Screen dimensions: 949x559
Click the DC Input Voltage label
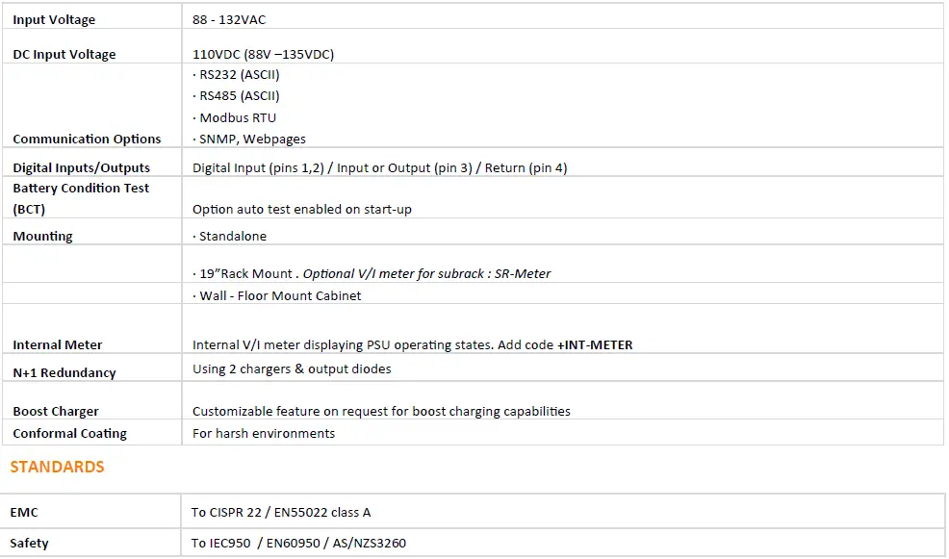(64, 54)
